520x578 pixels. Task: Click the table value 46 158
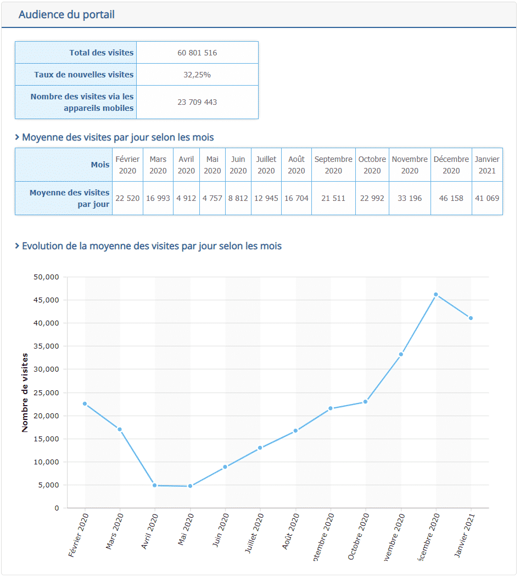tap(451, 198)
